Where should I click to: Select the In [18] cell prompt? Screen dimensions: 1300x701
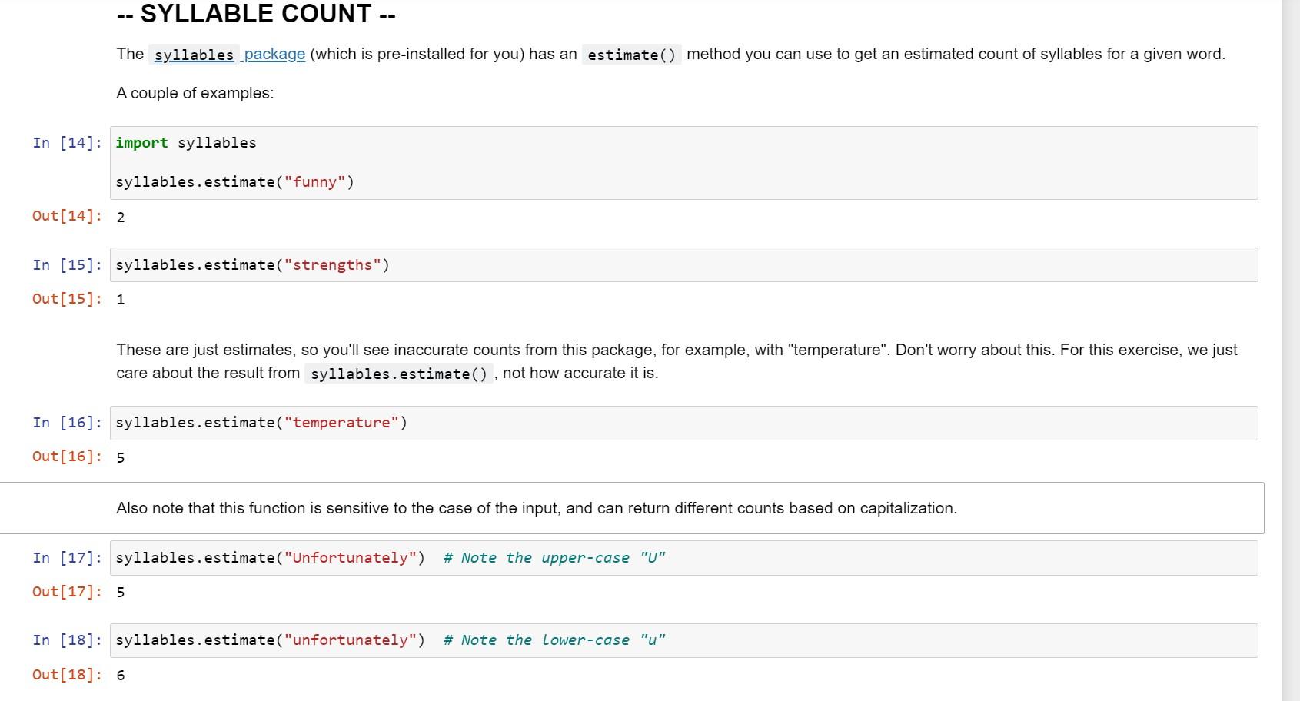[68, 640]
